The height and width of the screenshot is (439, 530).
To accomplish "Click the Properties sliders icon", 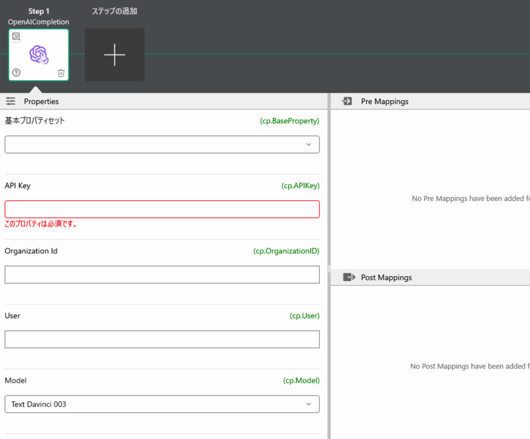I will pos(11,101).
